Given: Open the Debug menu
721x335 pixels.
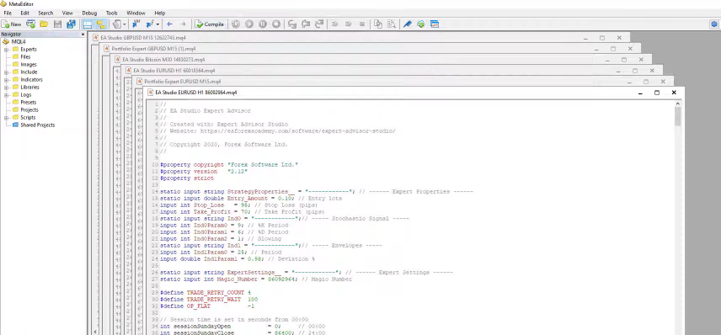Looking at the screenshot, I should tap(89, 13).
